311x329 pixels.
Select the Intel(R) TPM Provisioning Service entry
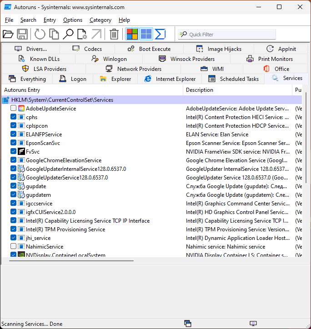[65, 229]
